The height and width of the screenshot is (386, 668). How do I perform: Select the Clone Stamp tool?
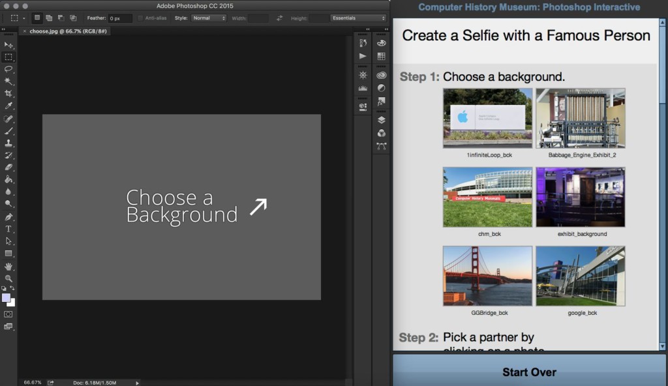(8, 143)
